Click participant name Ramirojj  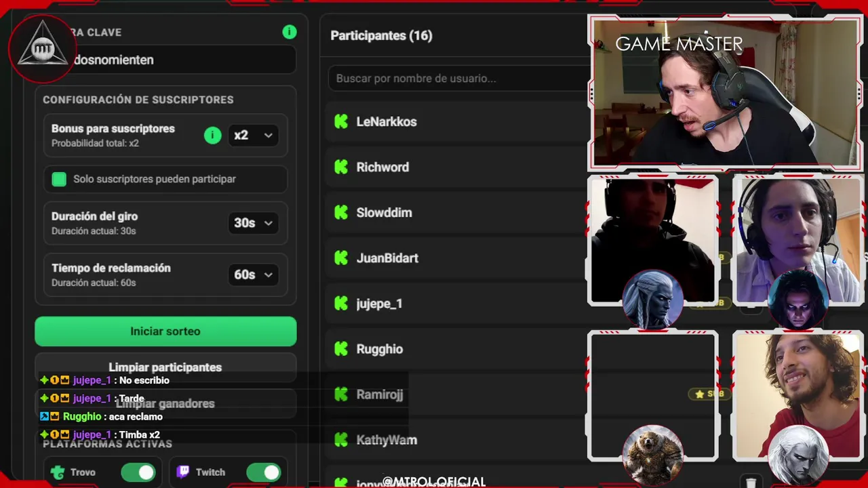pyautogui.click(x=379, y=394)
